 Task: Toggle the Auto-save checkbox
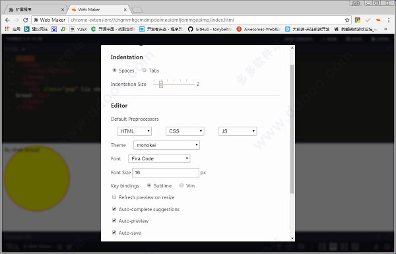pyautogui.click(x=114, y=232)
